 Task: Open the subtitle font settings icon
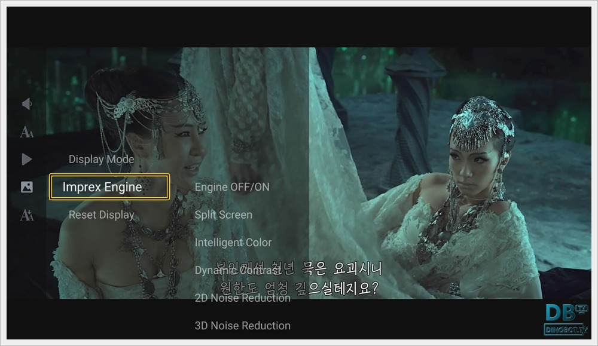(27, 132)
